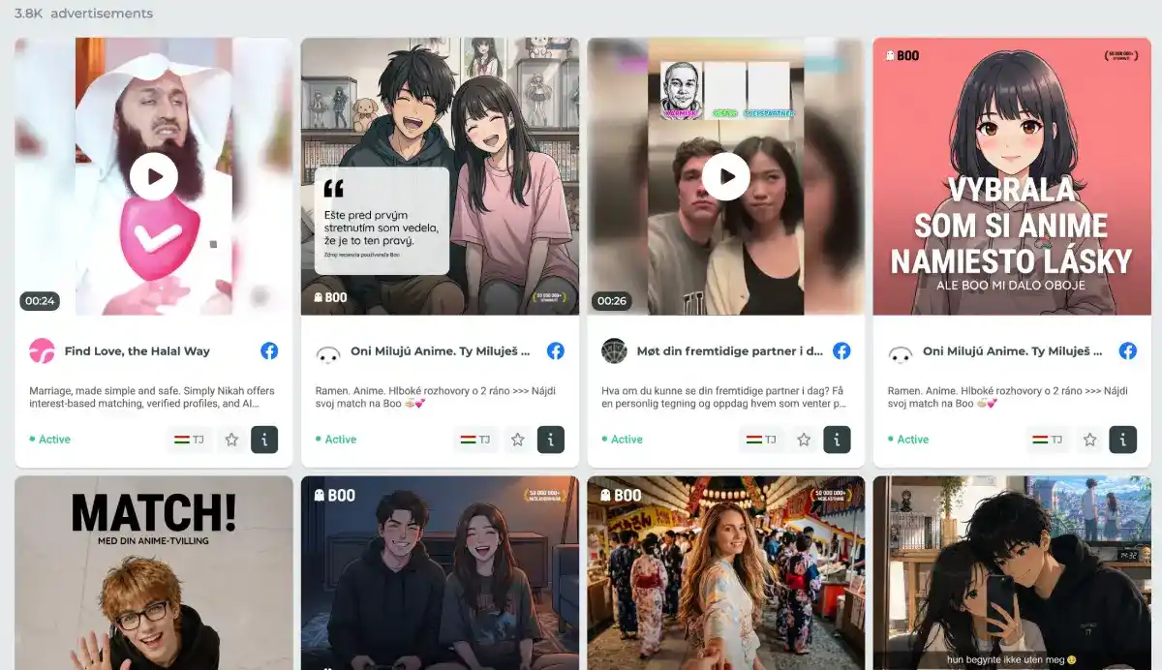Click the 00:24 video duration badge
Image resolution: width=1162 pixels, height=670 pixels.
pos(40,301)
